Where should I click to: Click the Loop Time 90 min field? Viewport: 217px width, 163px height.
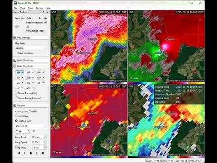38,137
